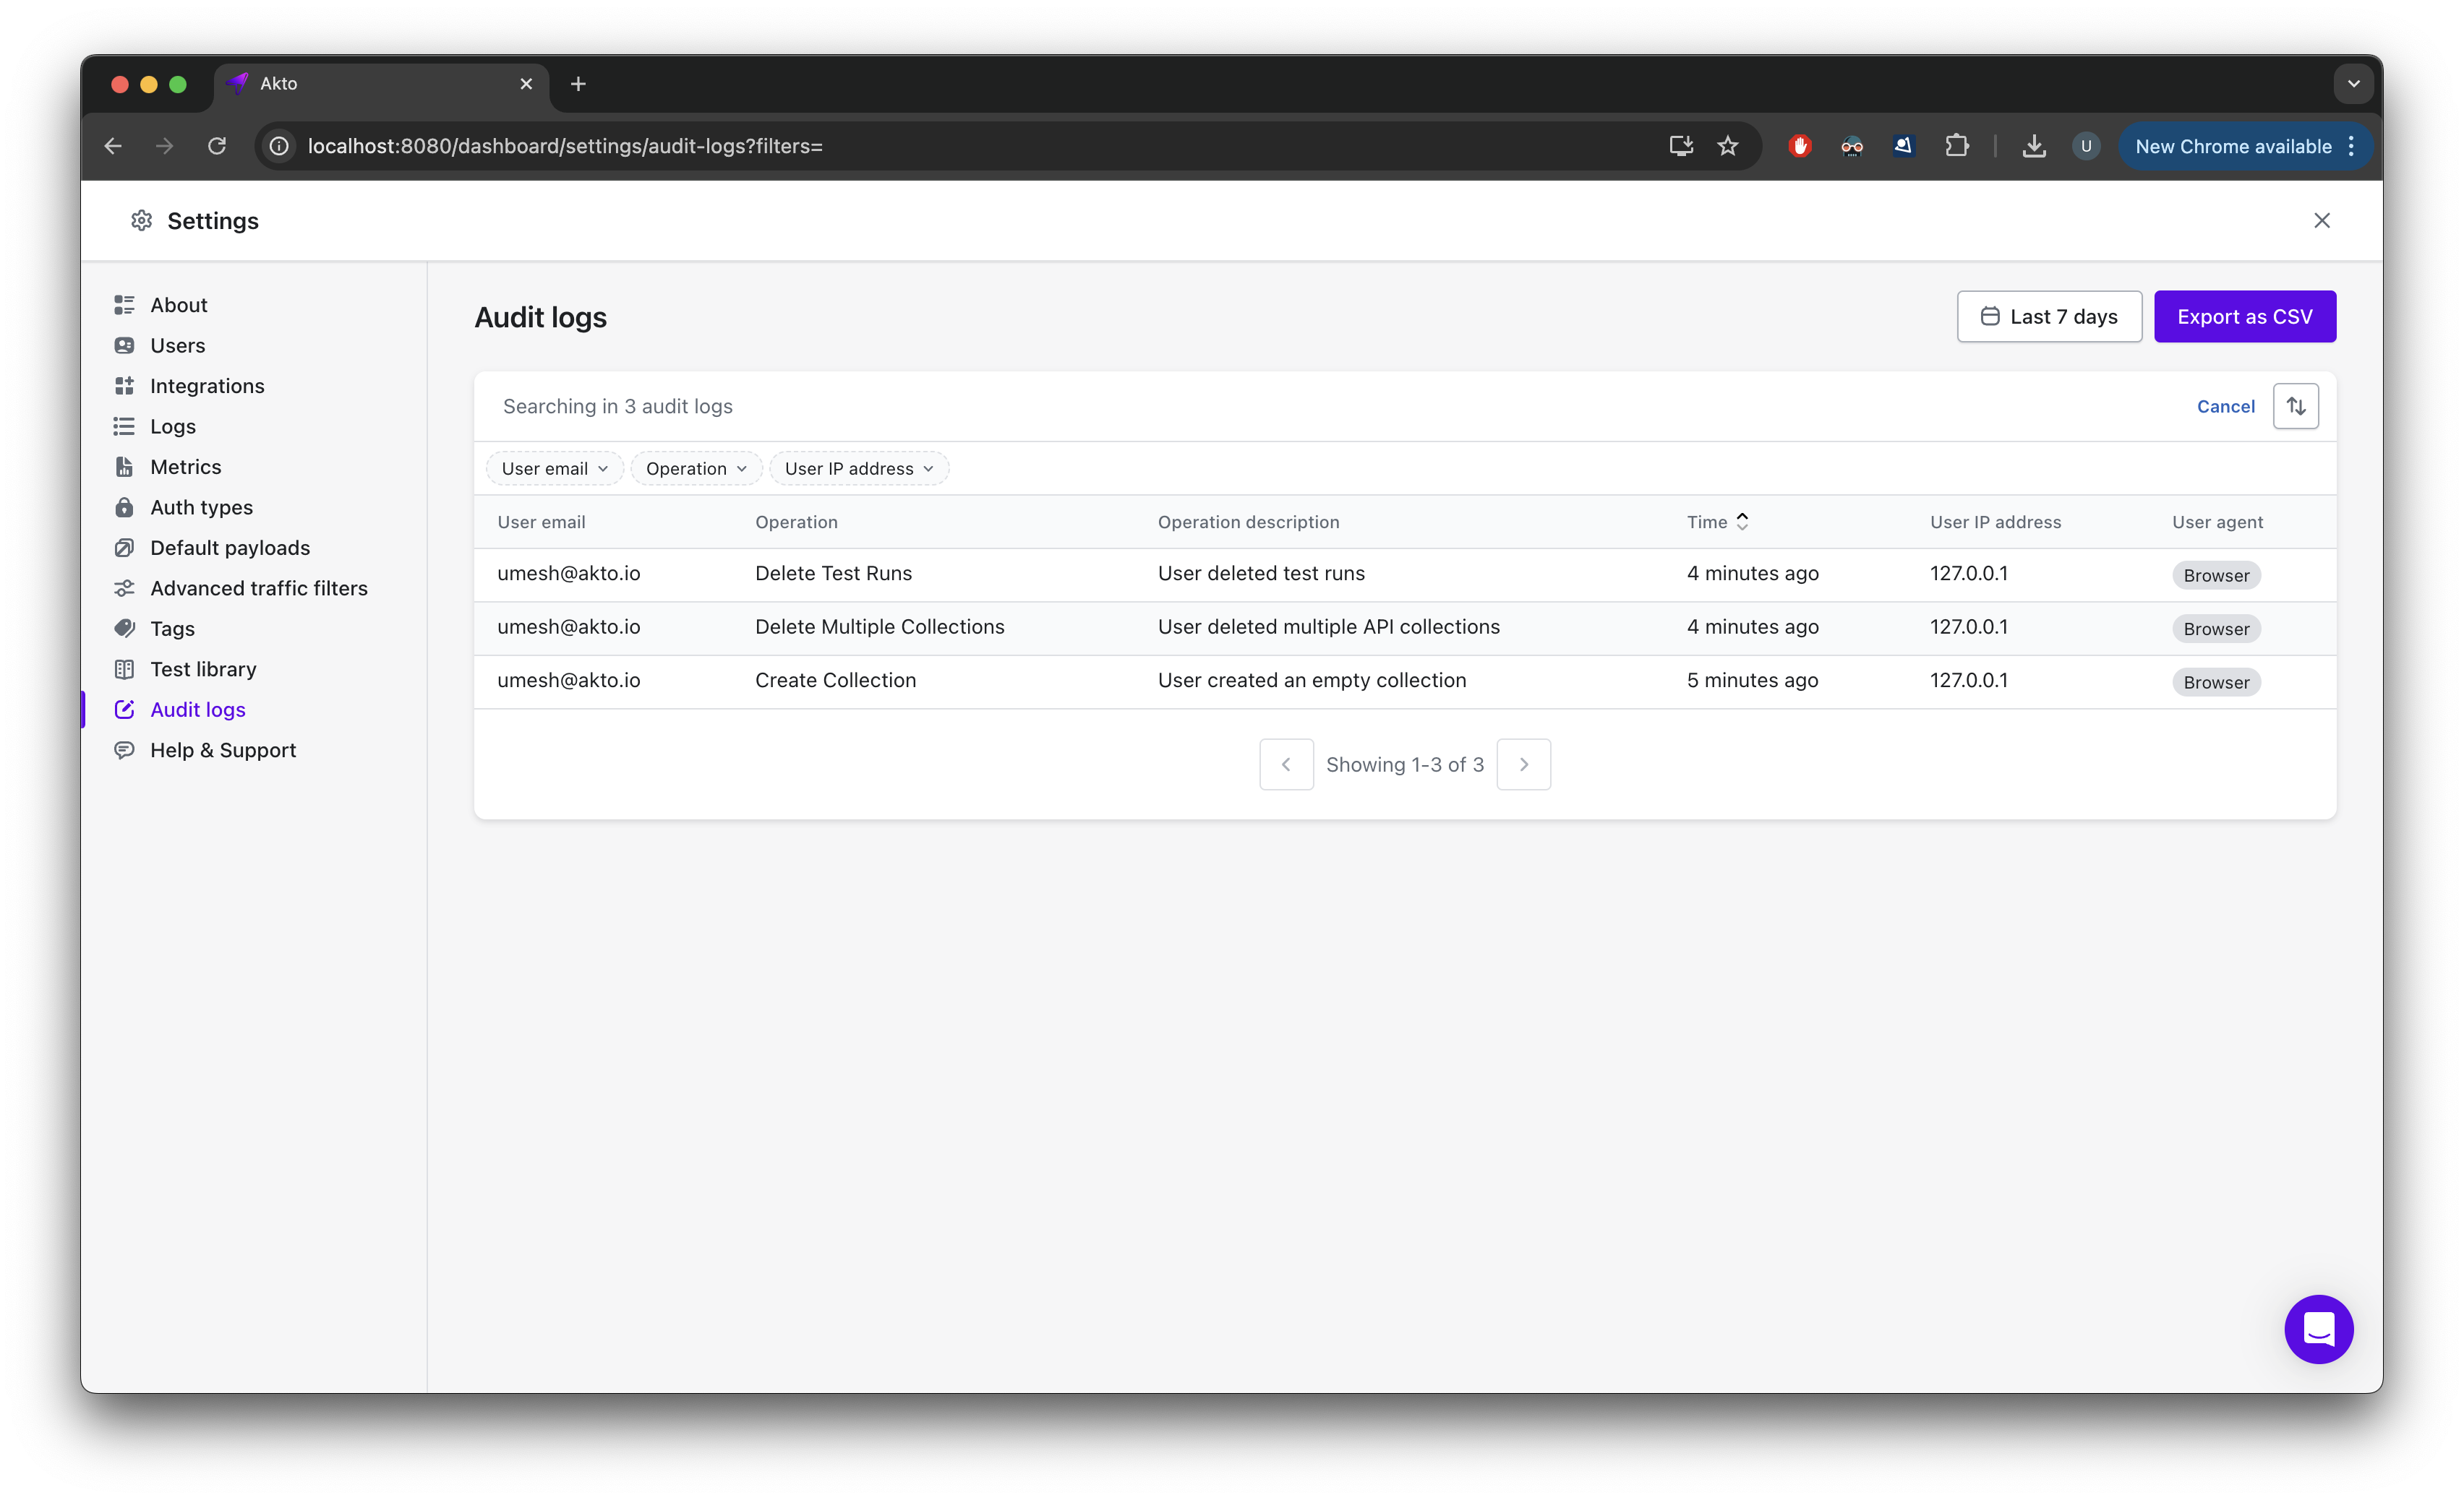Click the install app icon in address bar
Viewport: 2464px width, 1500px height.
point(1680,146)
